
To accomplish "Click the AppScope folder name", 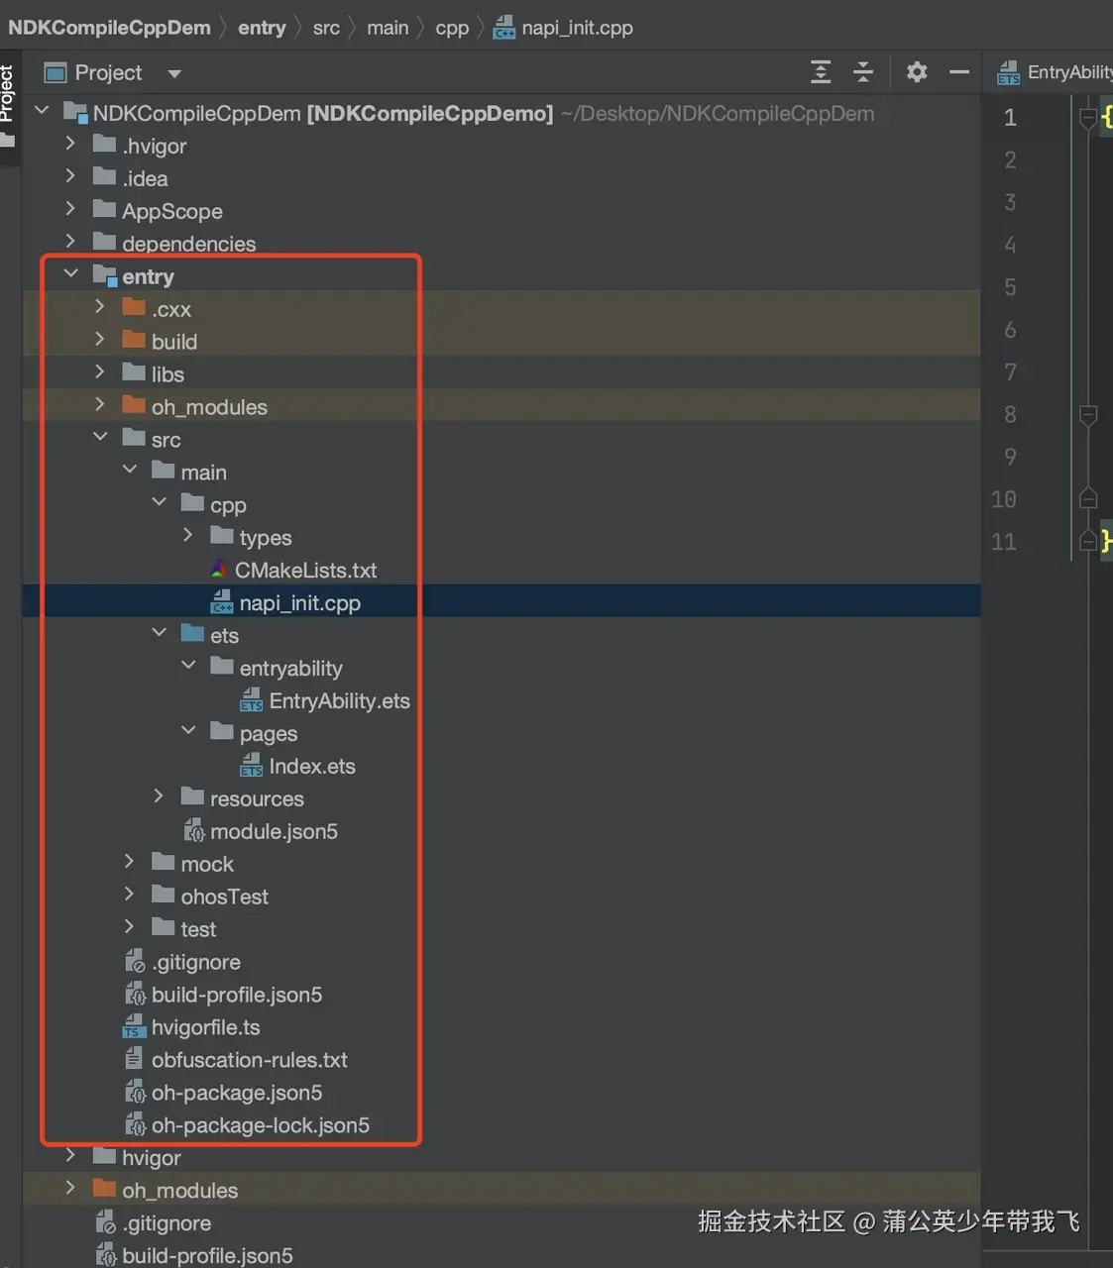I will pos(172,211).
